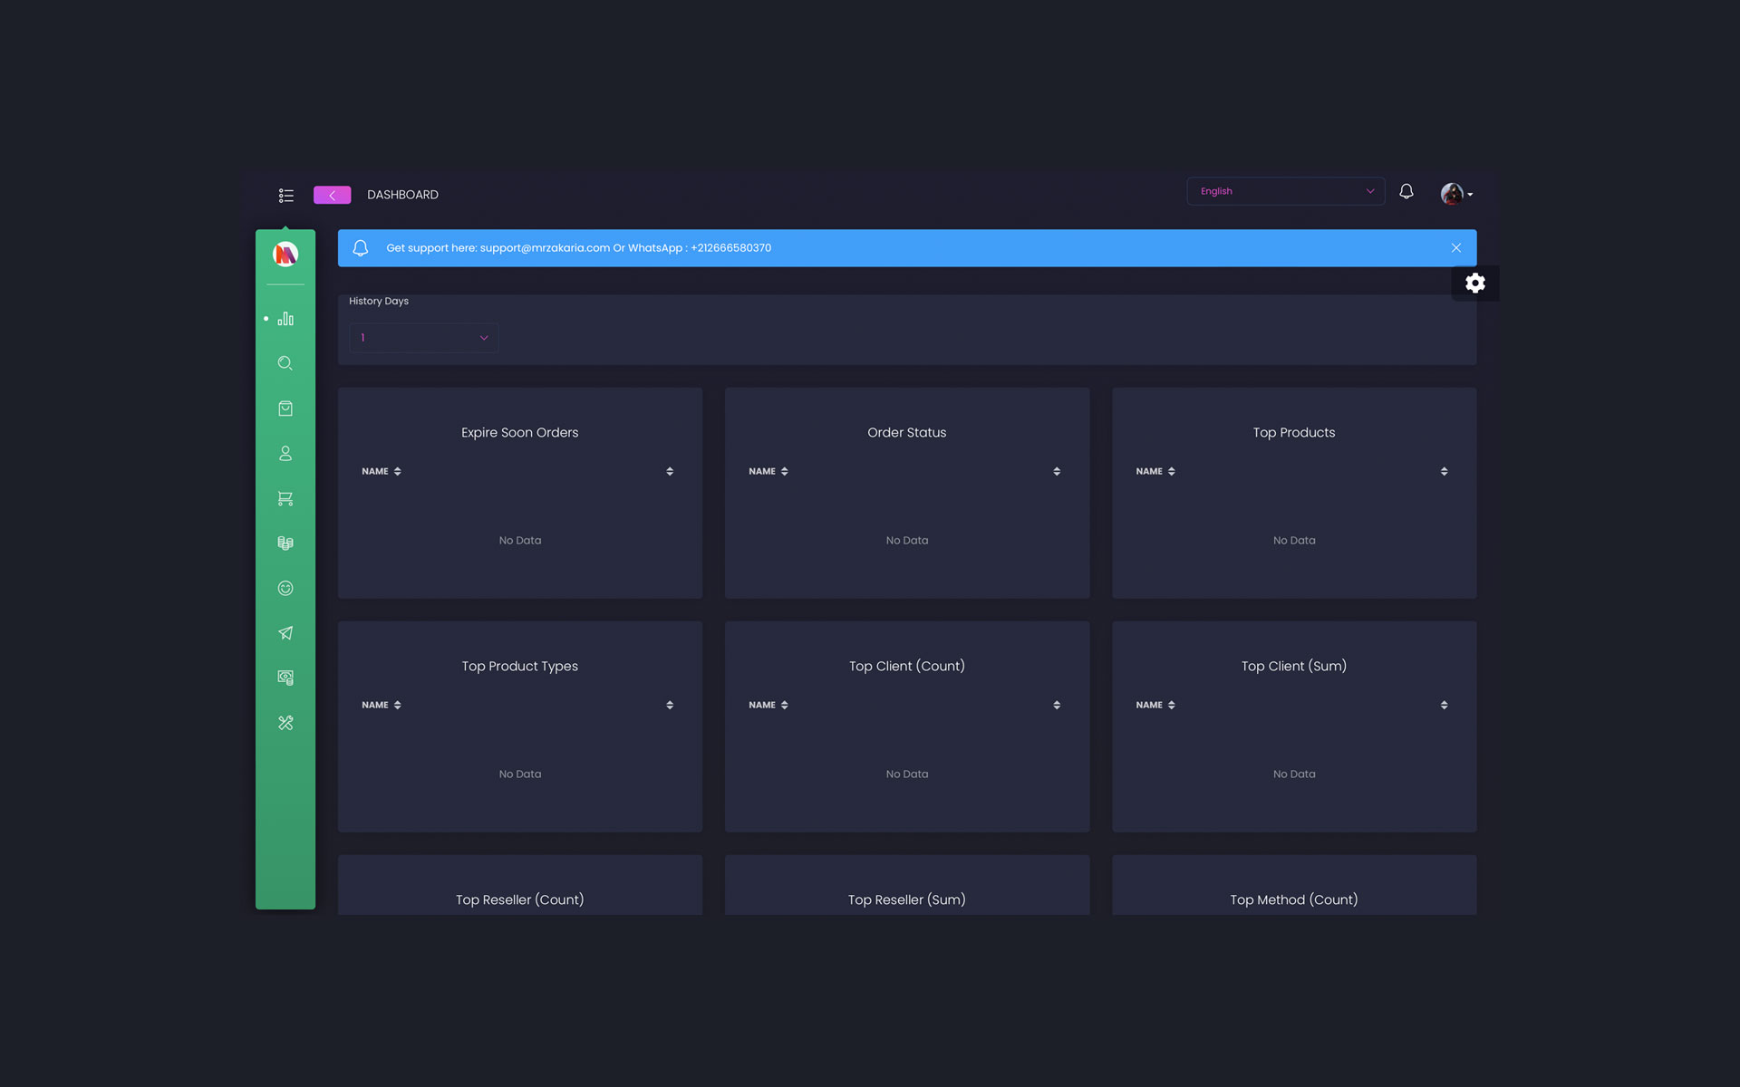
Task: Click the sidebar menu list icon near DASHBOARD
Action: (285, 195)
